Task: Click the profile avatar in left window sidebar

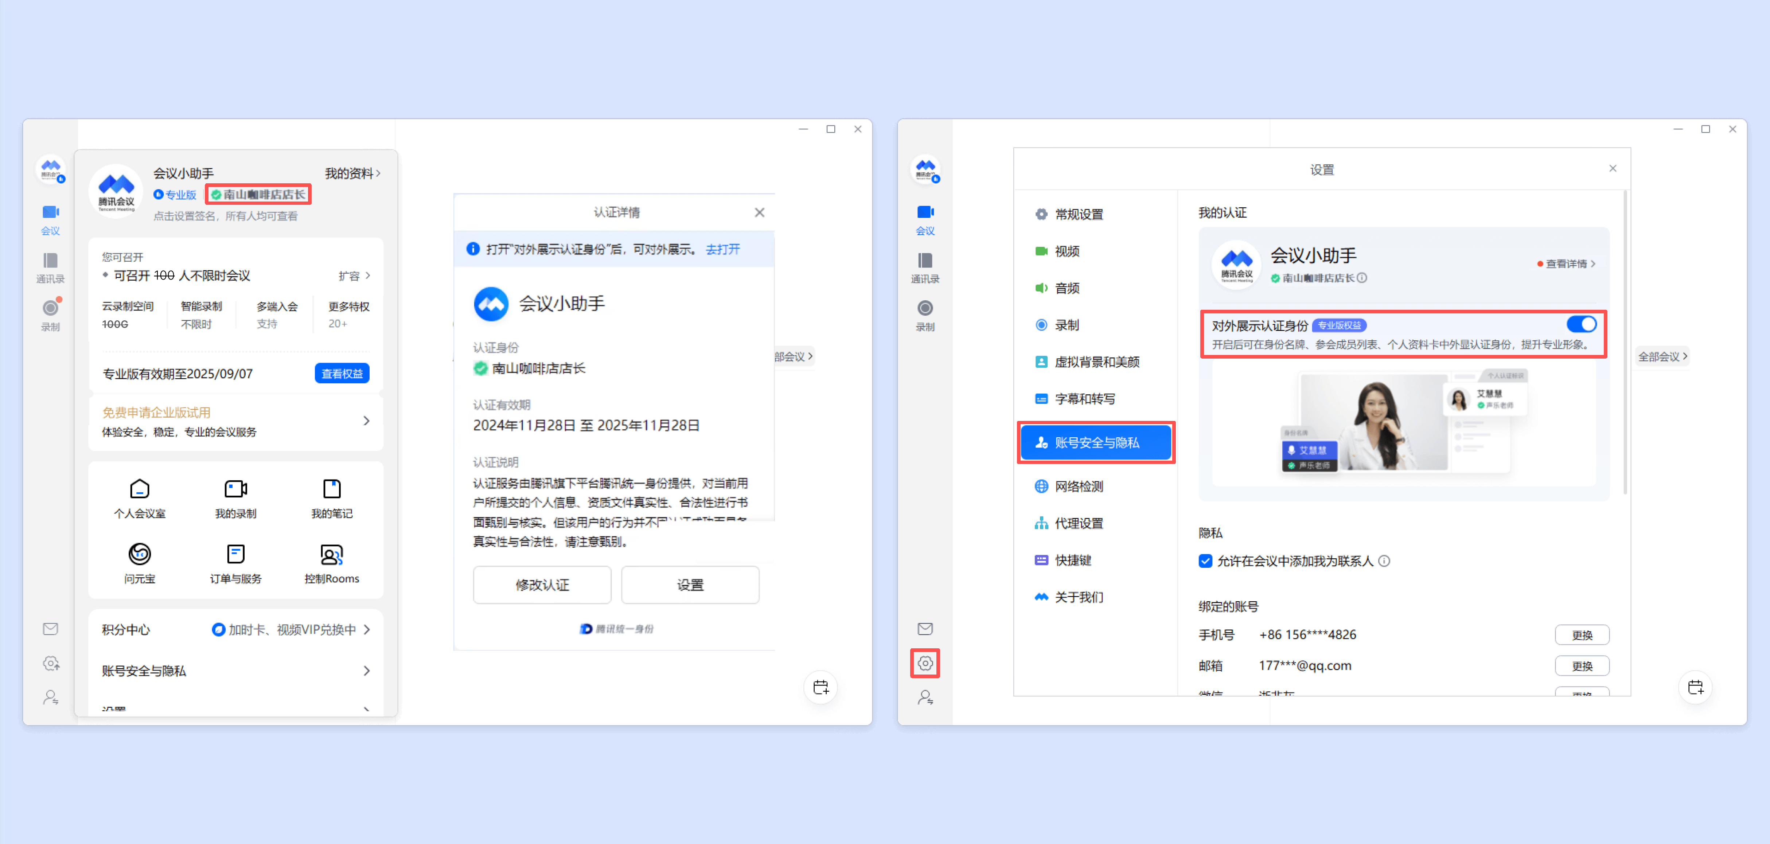Action: click(51, 169)
